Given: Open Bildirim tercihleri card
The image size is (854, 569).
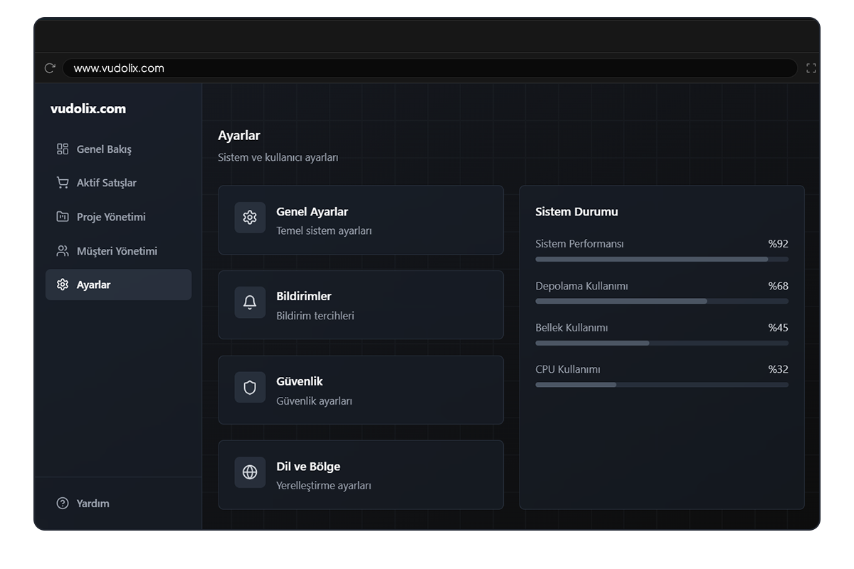Looking at the screenshot, I should pos(315,316).
